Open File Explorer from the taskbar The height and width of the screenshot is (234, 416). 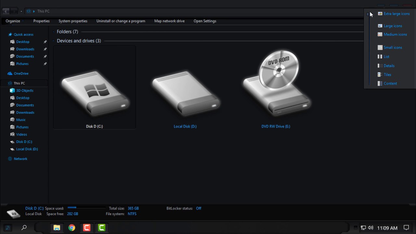[57, 227]
